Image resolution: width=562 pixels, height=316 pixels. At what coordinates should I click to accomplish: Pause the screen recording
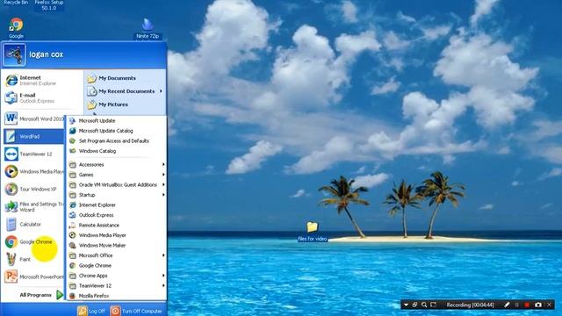point(517,305)
